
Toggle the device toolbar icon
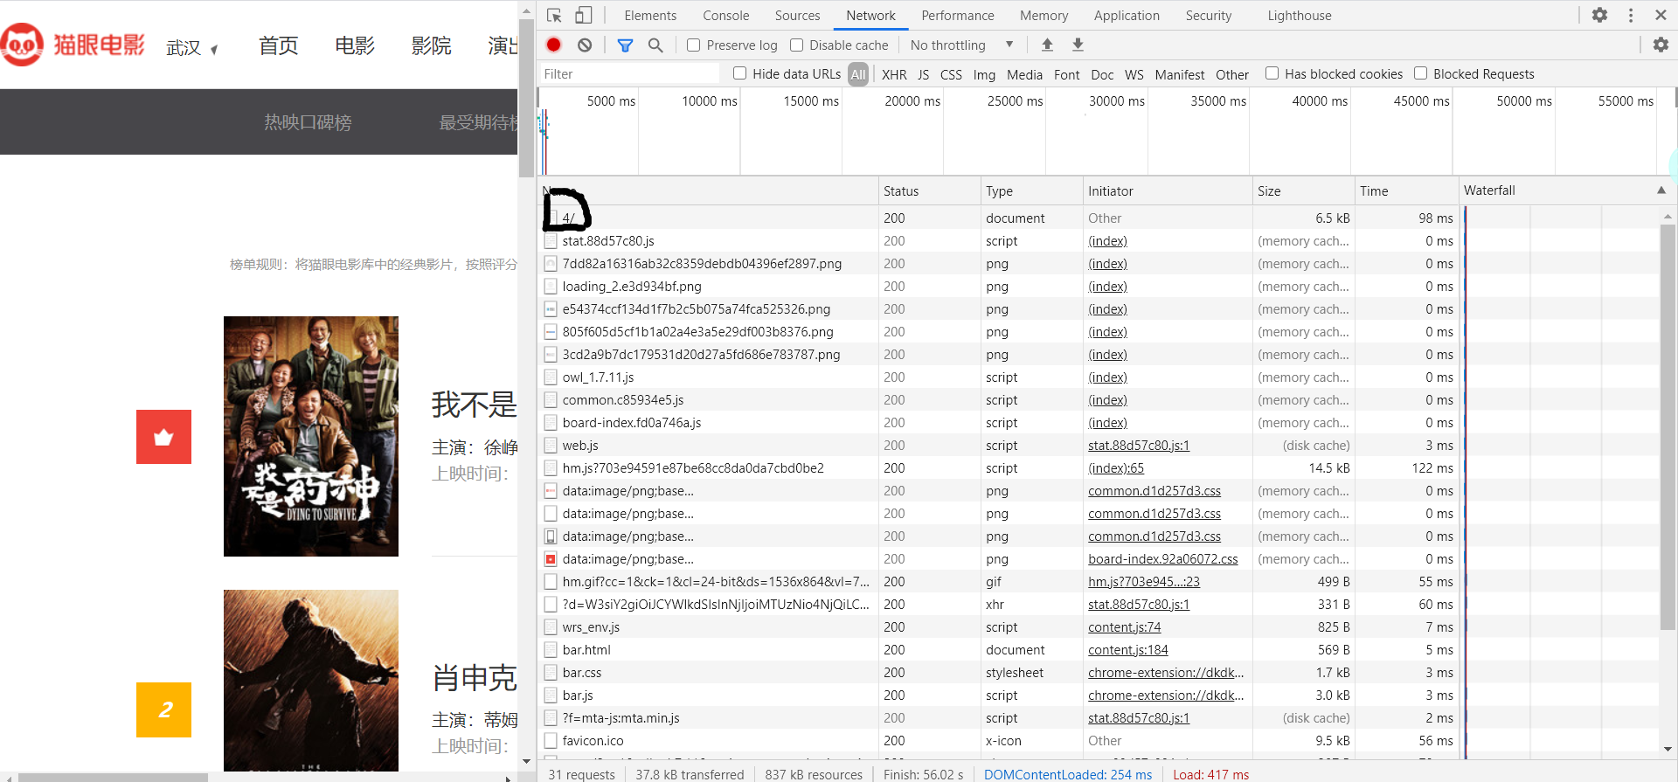tap(583, 16)
